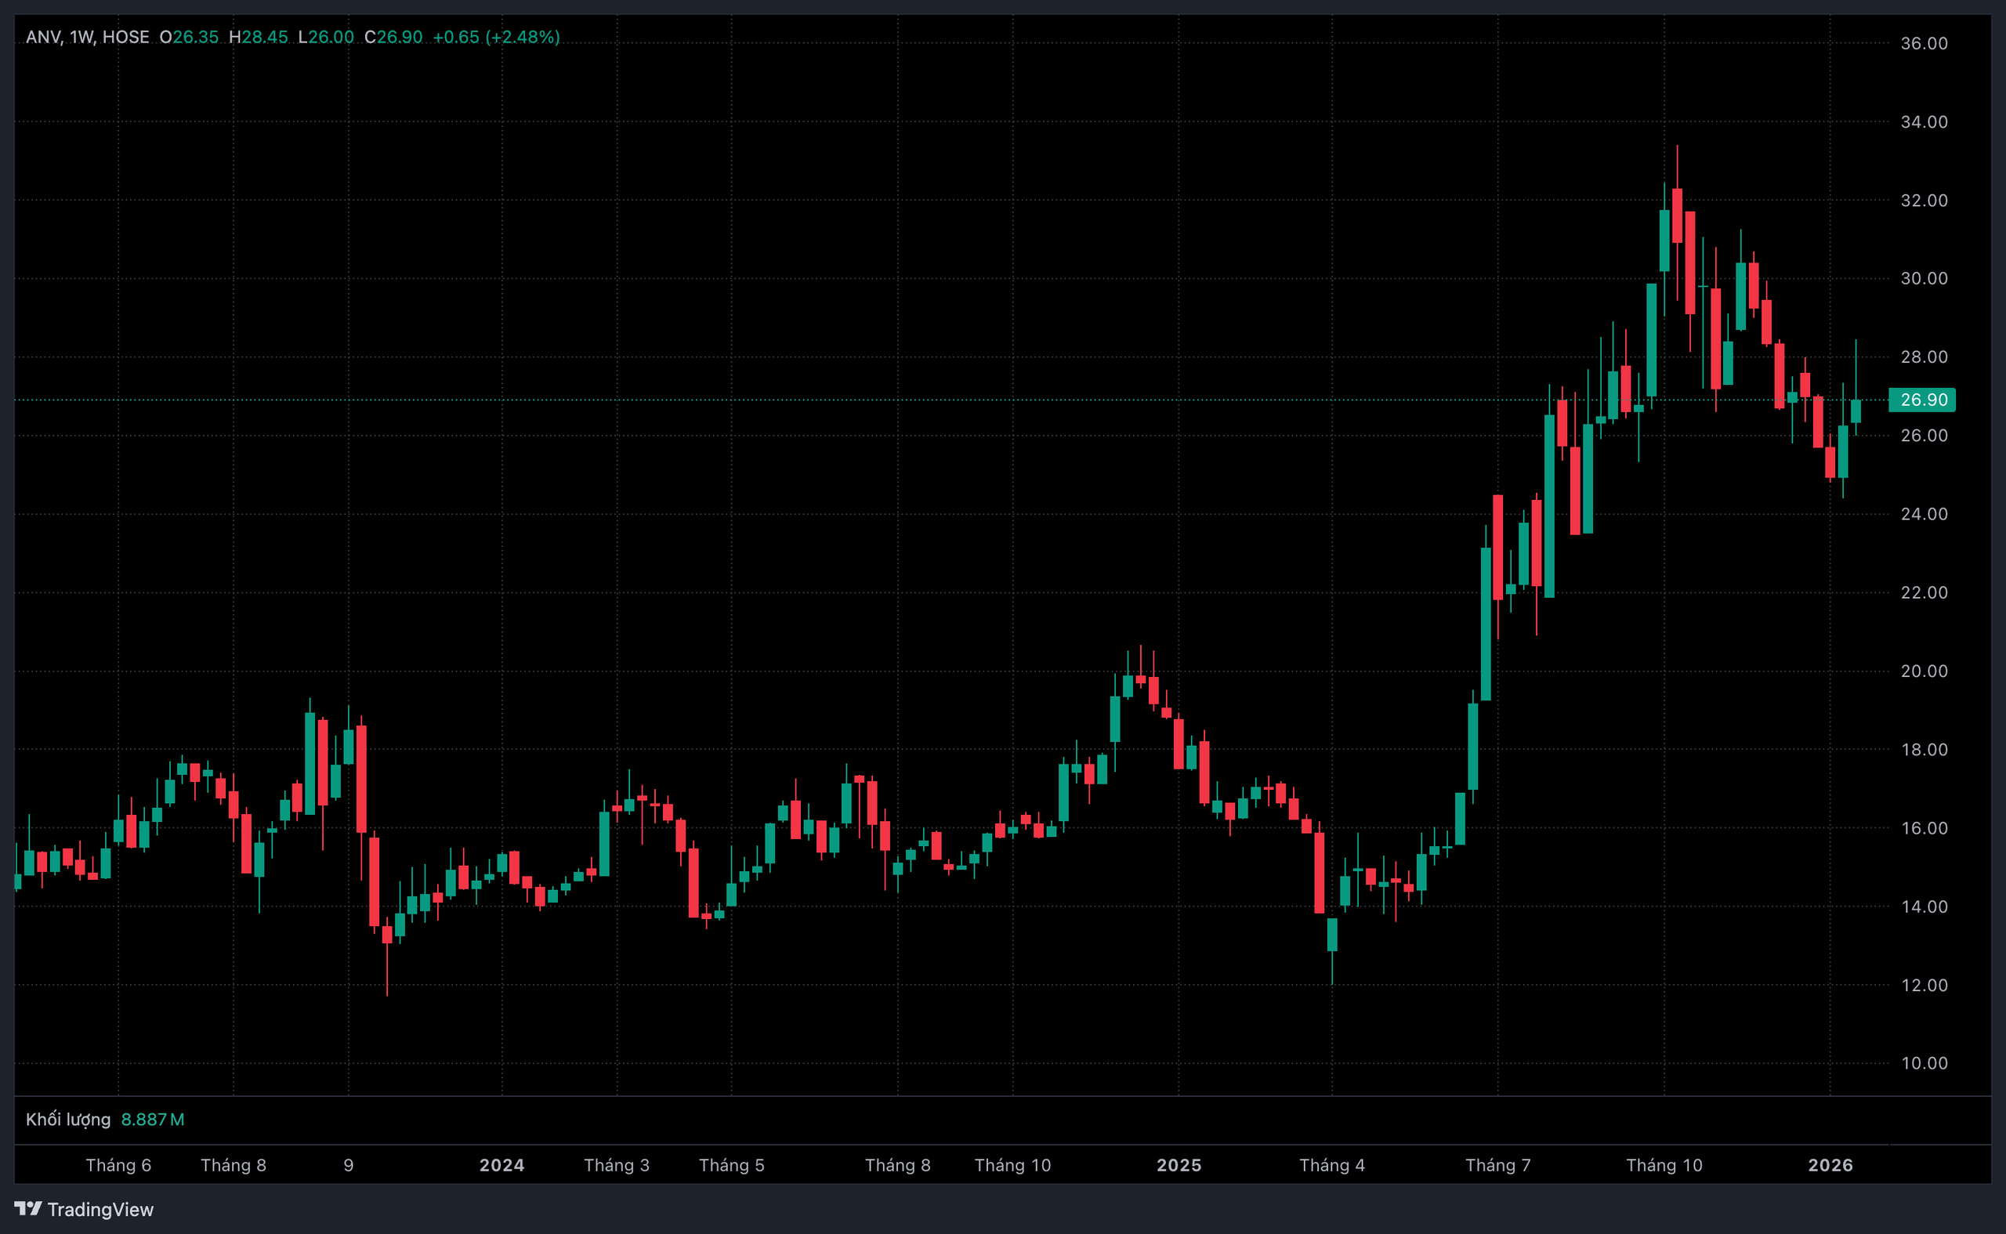Click the TradingView logo icon

pos(27,1208)
